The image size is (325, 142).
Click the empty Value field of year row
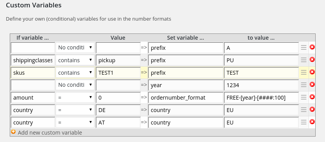pos(118,85)
